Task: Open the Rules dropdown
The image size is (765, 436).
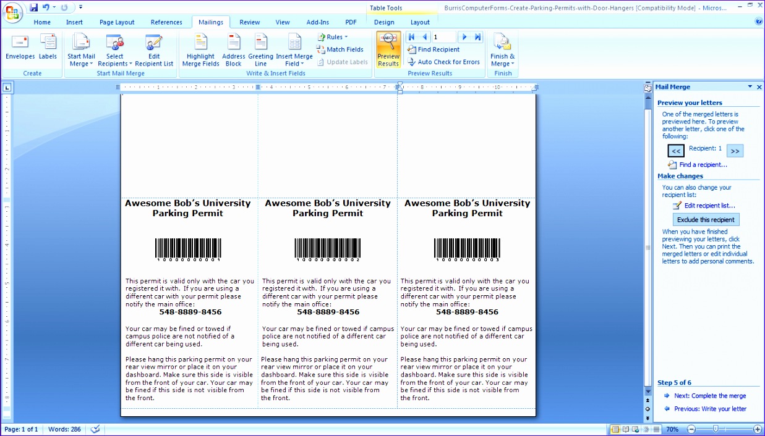Action: pos(333,37)
